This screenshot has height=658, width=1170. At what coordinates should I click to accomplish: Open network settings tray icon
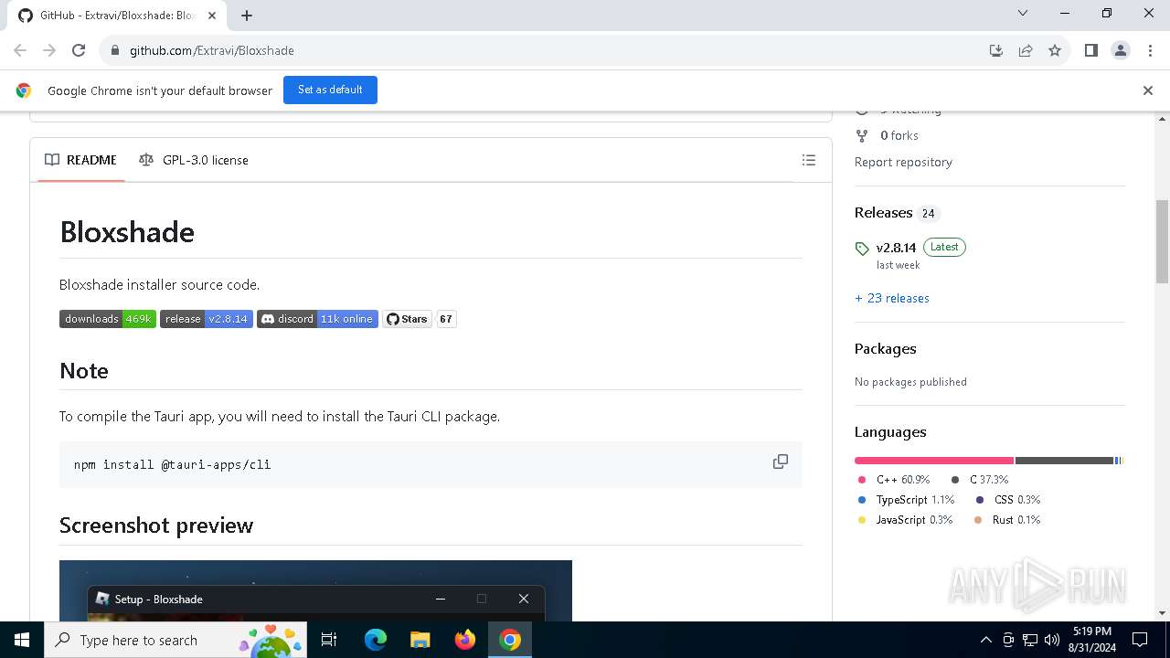(x=1030, y=640)
